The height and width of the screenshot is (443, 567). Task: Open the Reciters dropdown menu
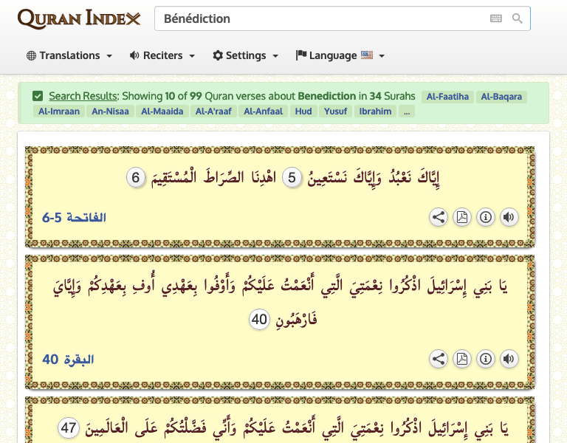[x=162, y=55]
